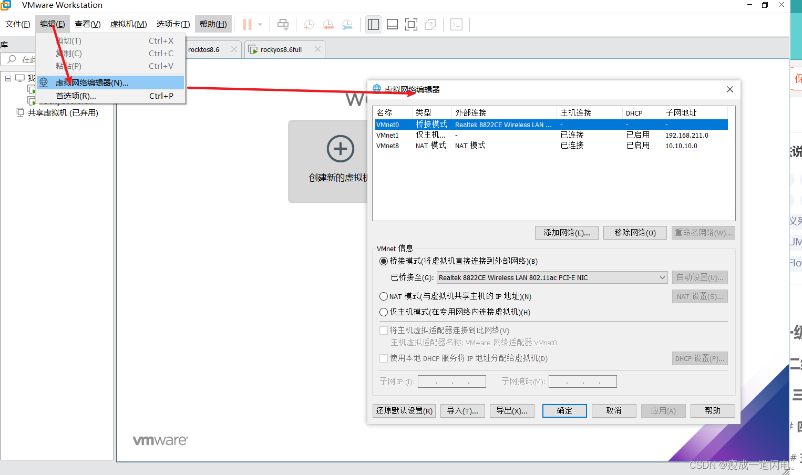Select the VMnet1 row in network table
Screen dimensions: 802x475
coord(551,135)
